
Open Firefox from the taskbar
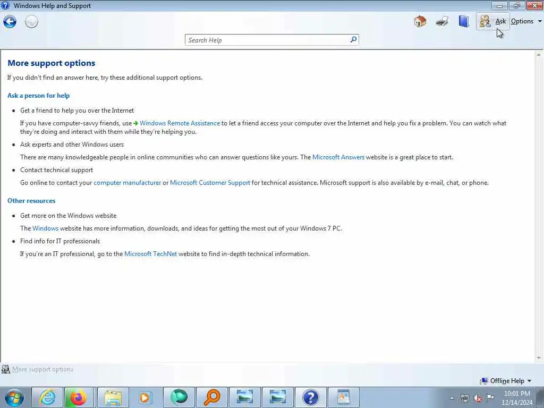pos(79,397)
